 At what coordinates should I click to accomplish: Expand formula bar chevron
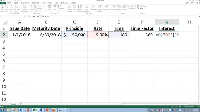[x=199, y=16]
